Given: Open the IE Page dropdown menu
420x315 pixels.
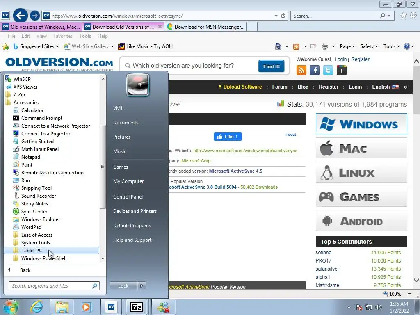Looking at the screenshot, I should pyautogui.click(x=347, y=46).
